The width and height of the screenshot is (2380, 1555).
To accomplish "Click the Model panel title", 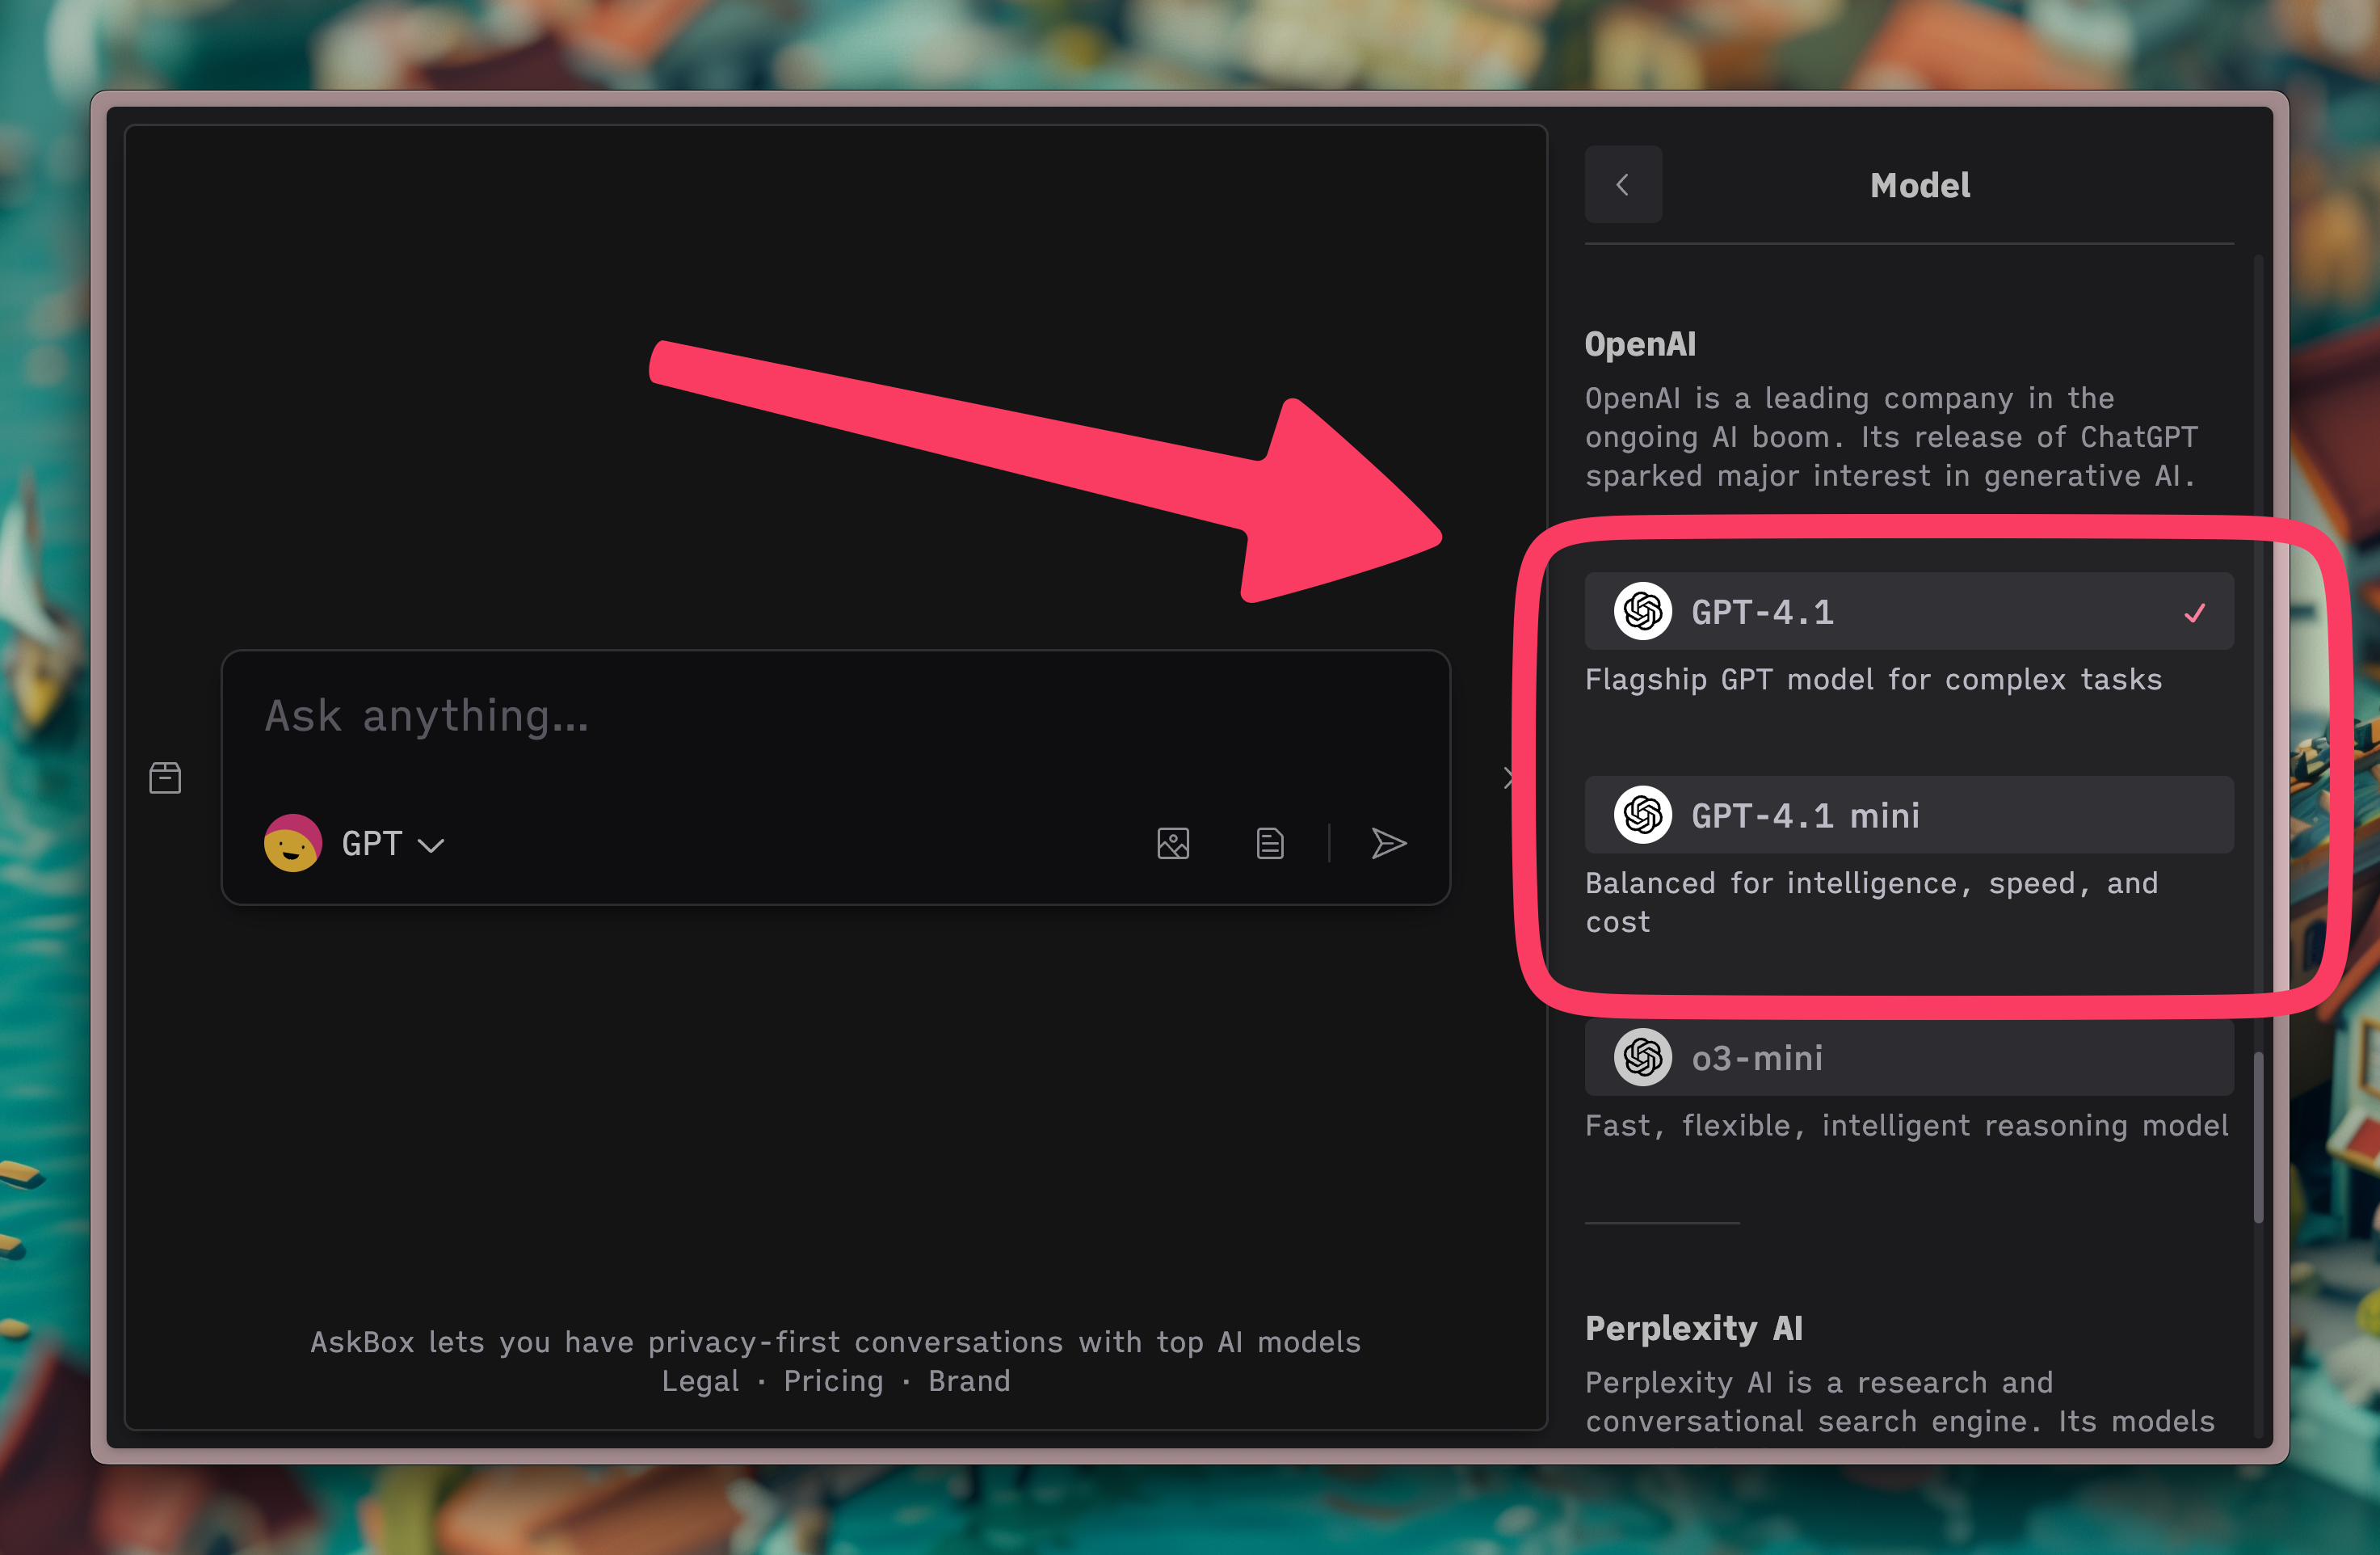I will (x=1920, y=185).
